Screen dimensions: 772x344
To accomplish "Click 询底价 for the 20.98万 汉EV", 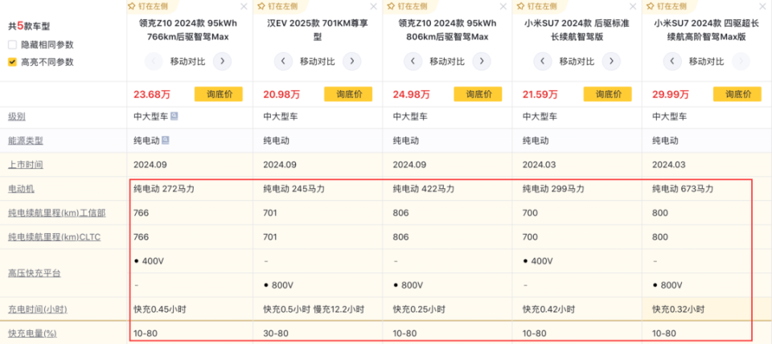I will tap(348, 94).
